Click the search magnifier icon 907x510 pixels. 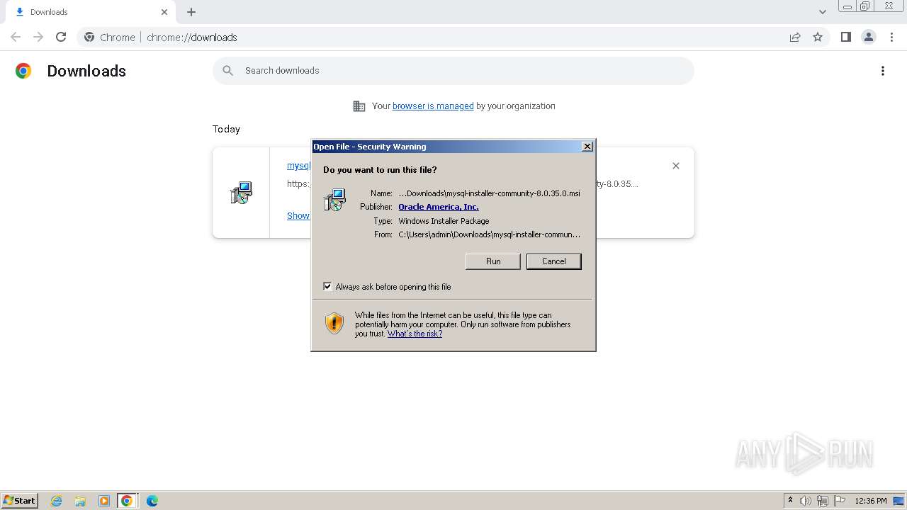pyautogui.click(x=227, y=71)
